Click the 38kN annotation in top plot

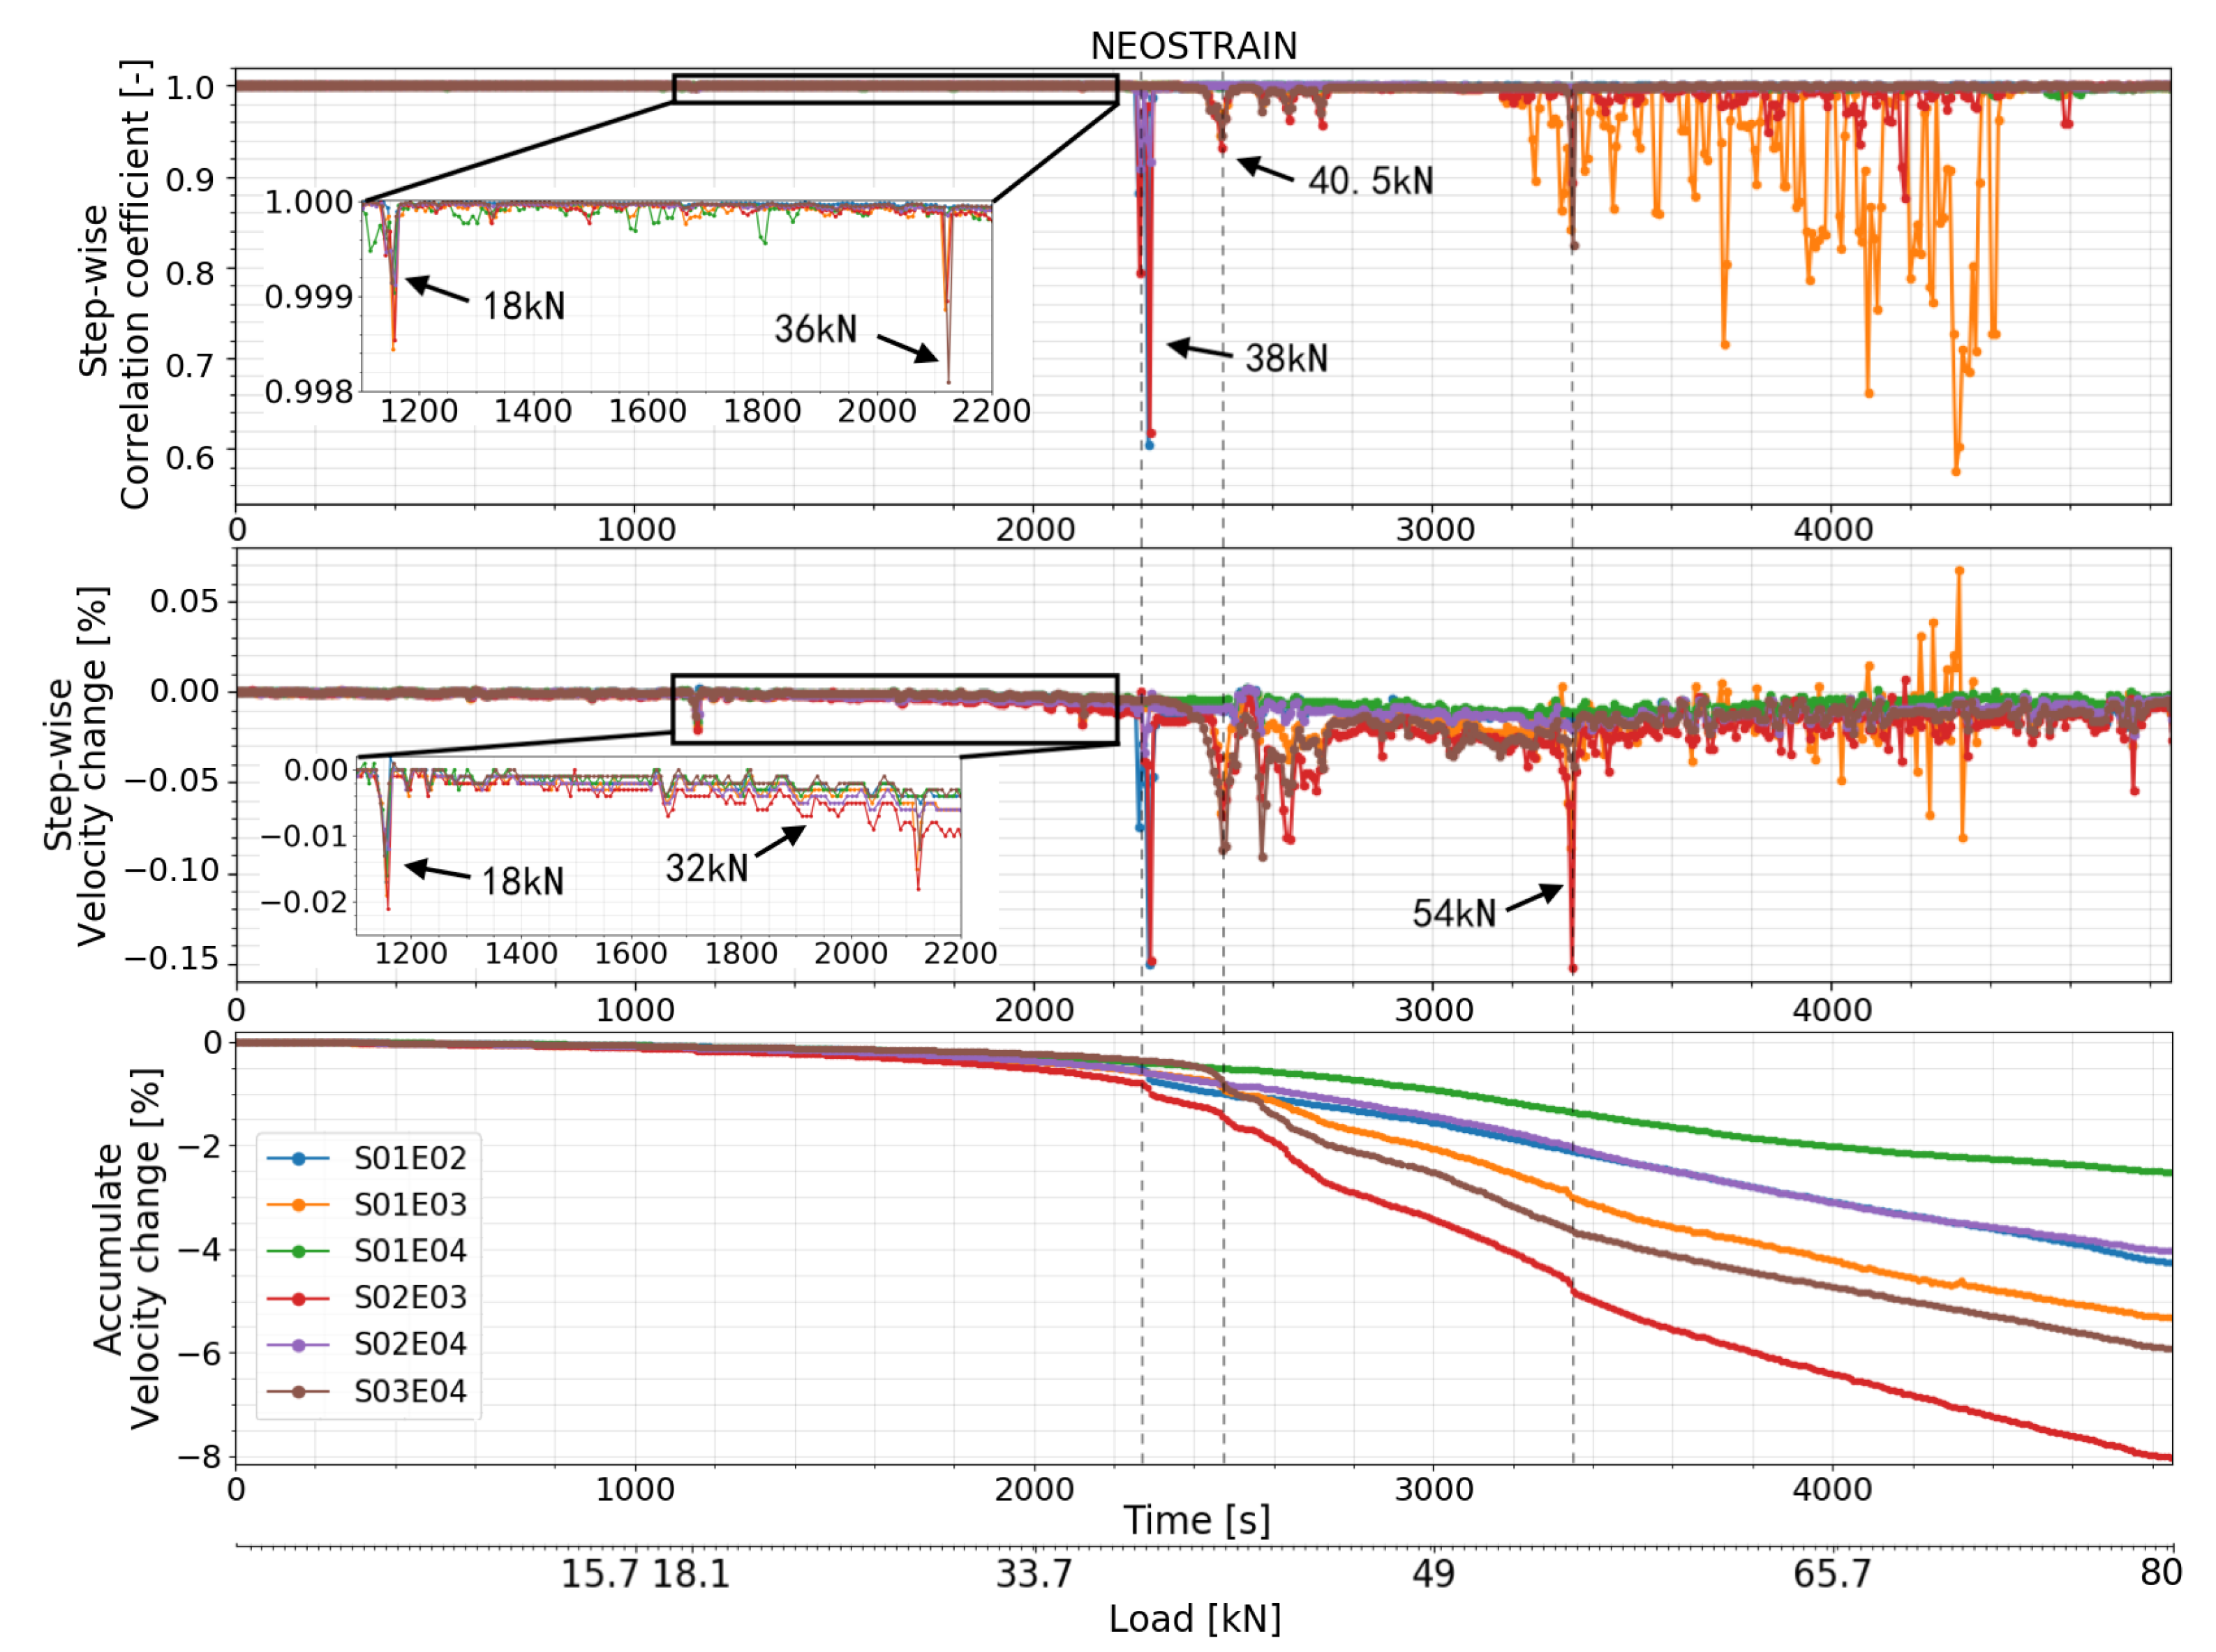tap(1286, 358)
